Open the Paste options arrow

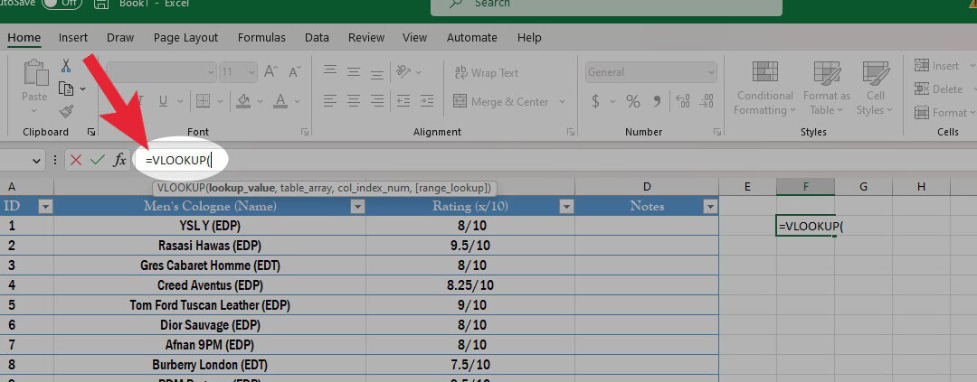tap(34, 110)
